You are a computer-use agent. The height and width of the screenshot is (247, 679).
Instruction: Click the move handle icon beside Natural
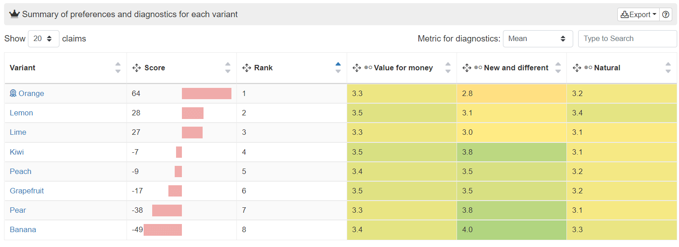pos(577,68)
